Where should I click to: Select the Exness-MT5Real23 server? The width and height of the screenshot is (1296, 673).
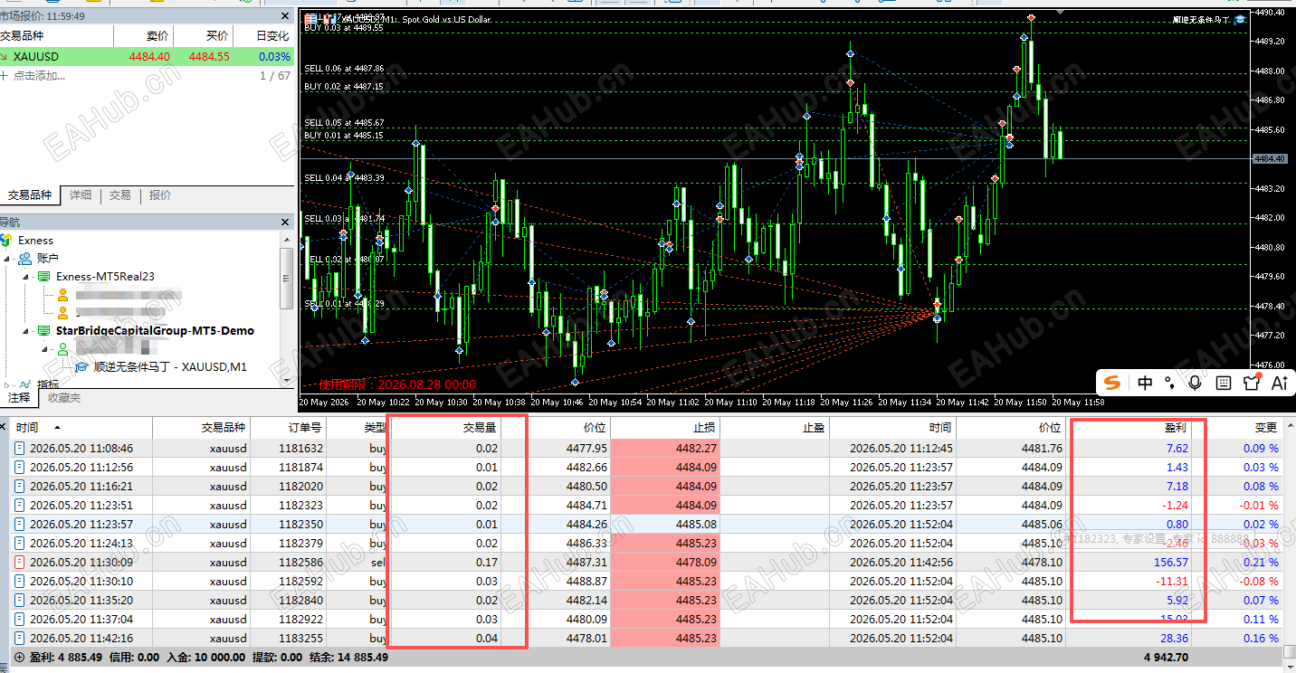105,277
